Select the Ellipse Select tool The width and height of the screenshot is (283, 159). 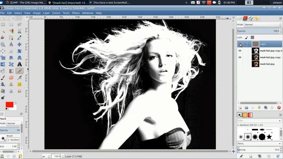tap(11, 25)
